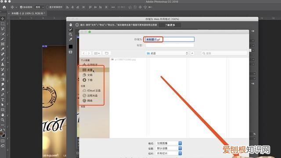Select the Eraser tool
Viewport: 281px width, 158px height.
pyautogui.click(x=3, y=74)
